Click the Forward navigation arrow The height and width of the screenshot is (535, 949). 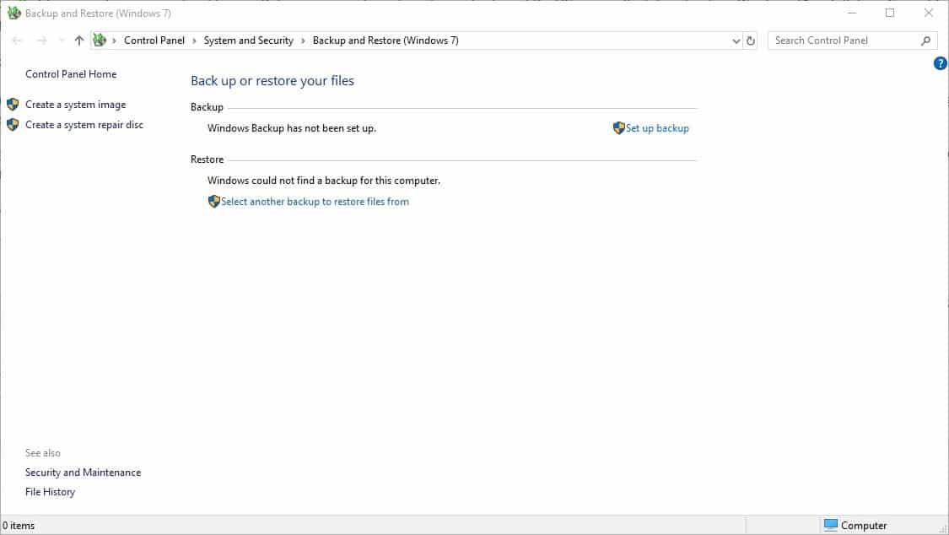[x=42, y=41]
